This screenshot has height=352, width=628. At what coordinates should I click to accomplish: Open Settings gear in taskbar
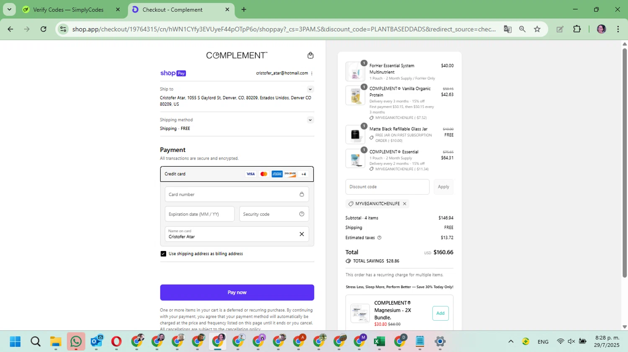(440, 342)
